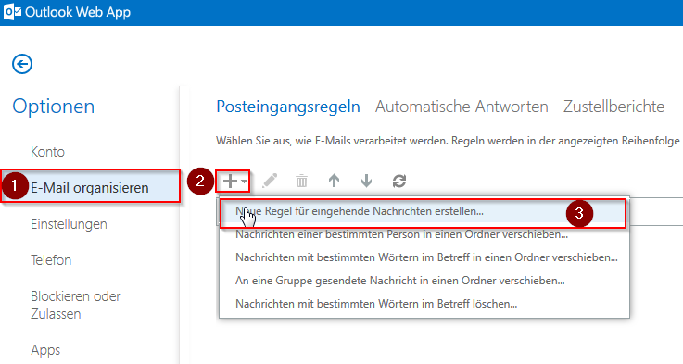
Task: Go back using the circled arrow icon
Action: [22, 64]
